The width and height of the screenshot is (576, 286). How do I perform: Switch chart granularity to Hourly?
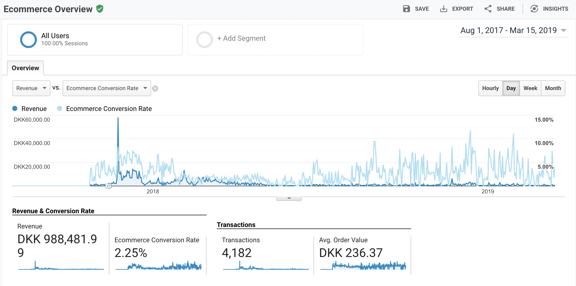[490, 88]
